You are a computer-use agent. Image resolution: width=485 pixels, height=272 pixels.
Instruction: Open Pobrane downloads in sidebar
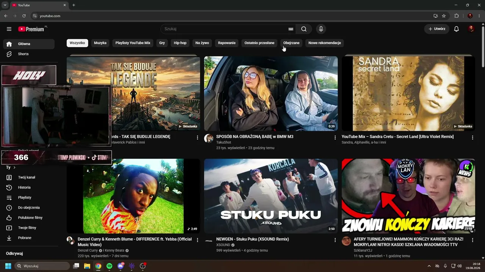[29, 238]
